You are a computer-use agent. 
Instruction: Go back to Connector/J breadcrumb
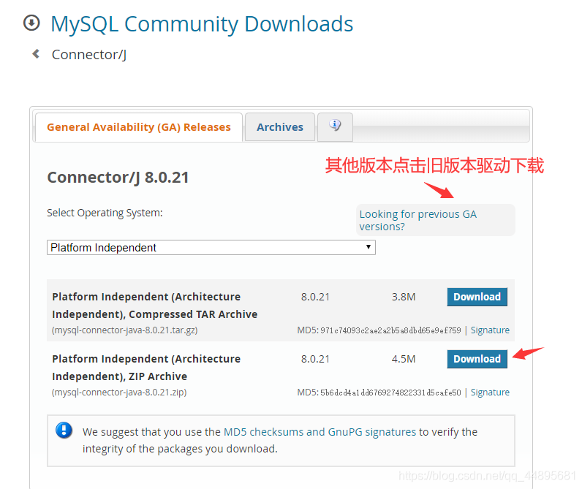(88, 55)
